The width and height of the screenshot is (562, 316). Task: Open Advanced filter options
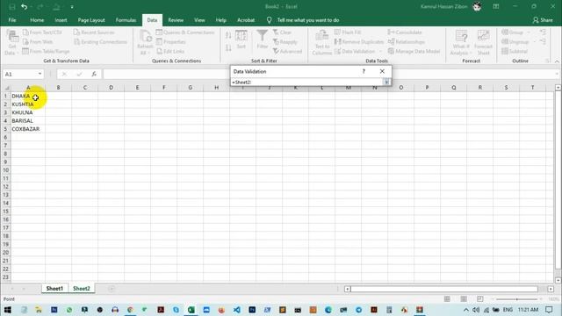pos(287,51)
